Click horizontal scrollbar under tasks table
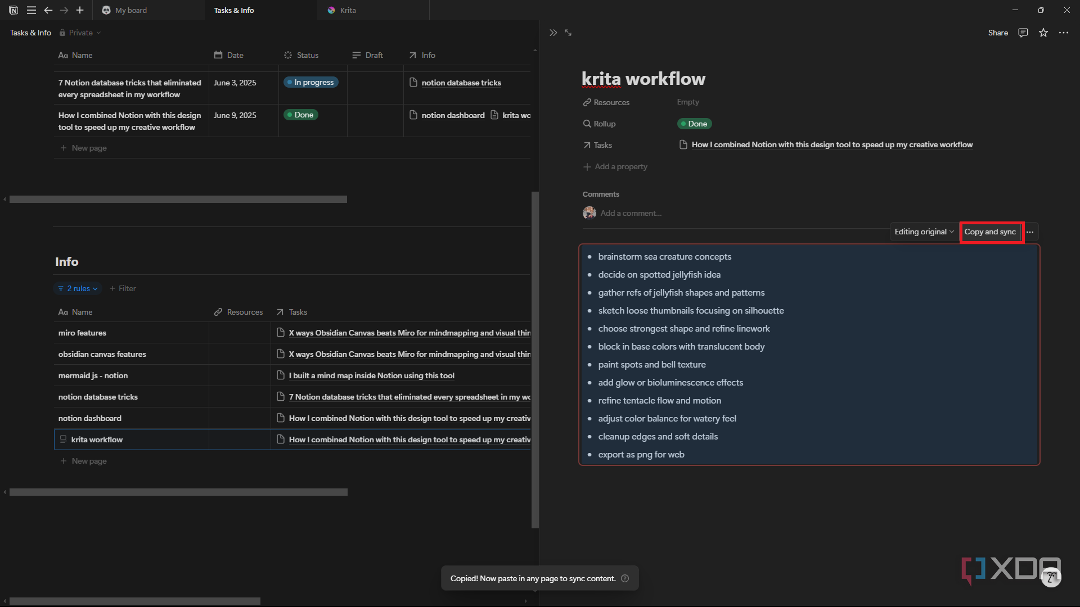 178,200
